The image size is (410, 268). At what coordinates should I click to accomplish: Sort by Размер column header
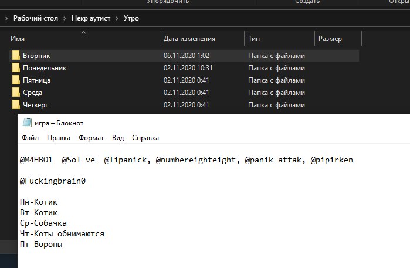point(330,39)
